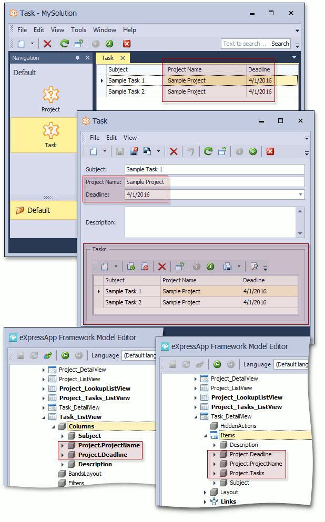
Task: Click Unlink icon in Tasks nested toolbar
Action: [145, 267]
